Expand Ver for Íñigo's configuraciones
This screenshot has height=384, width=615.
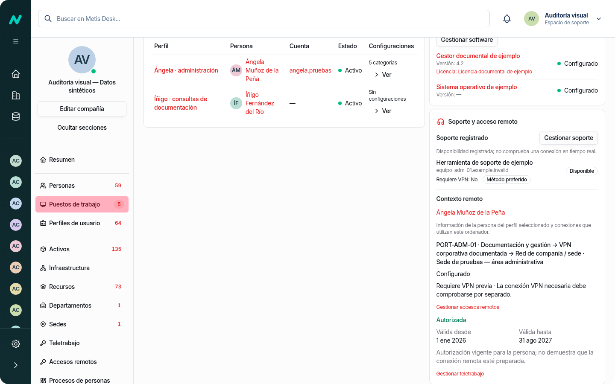[383, 111]
